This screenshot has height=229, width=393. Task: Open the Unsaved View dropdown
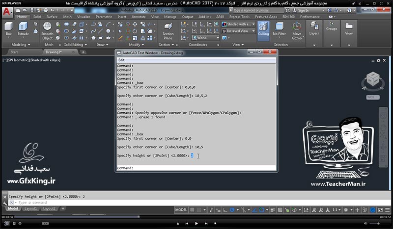click(239, 31)
